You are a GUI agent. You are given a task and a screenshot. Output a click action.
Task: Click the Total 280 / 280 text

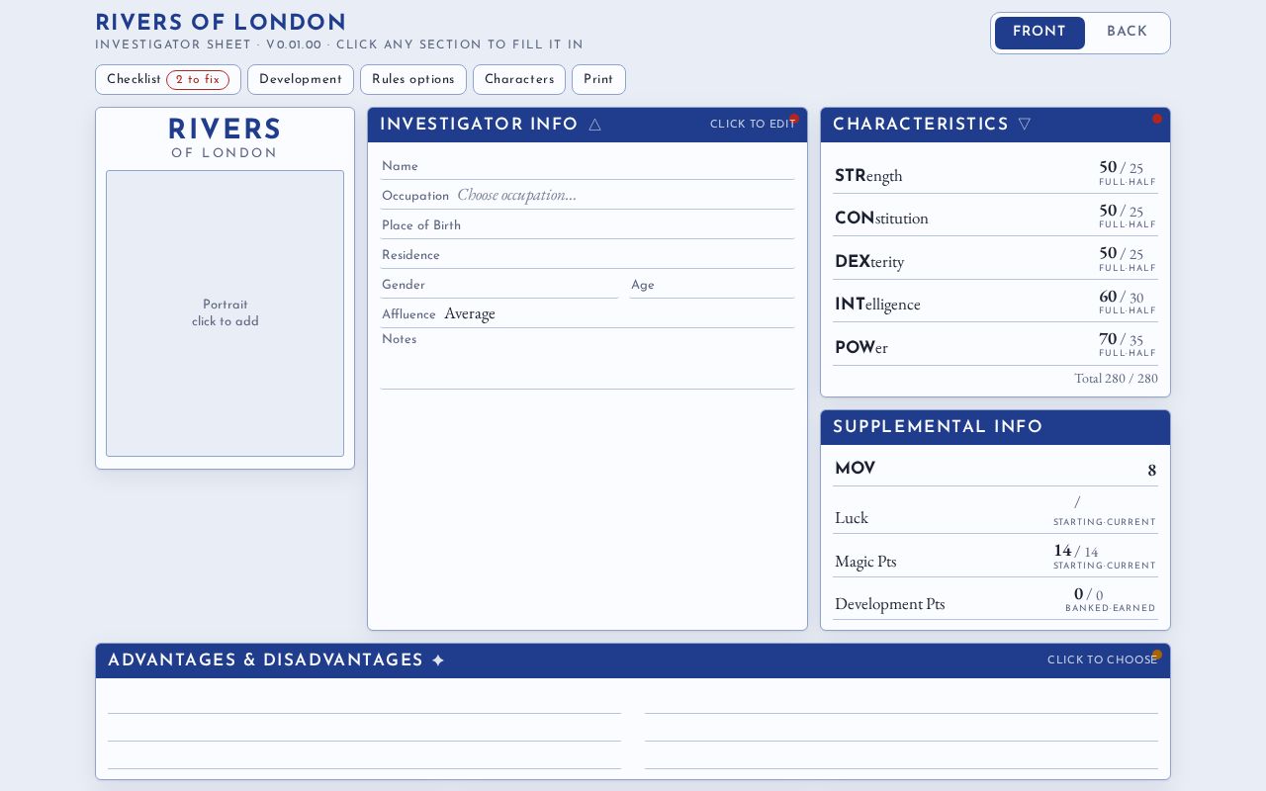pyautogui.click(x=1116, y=379)
